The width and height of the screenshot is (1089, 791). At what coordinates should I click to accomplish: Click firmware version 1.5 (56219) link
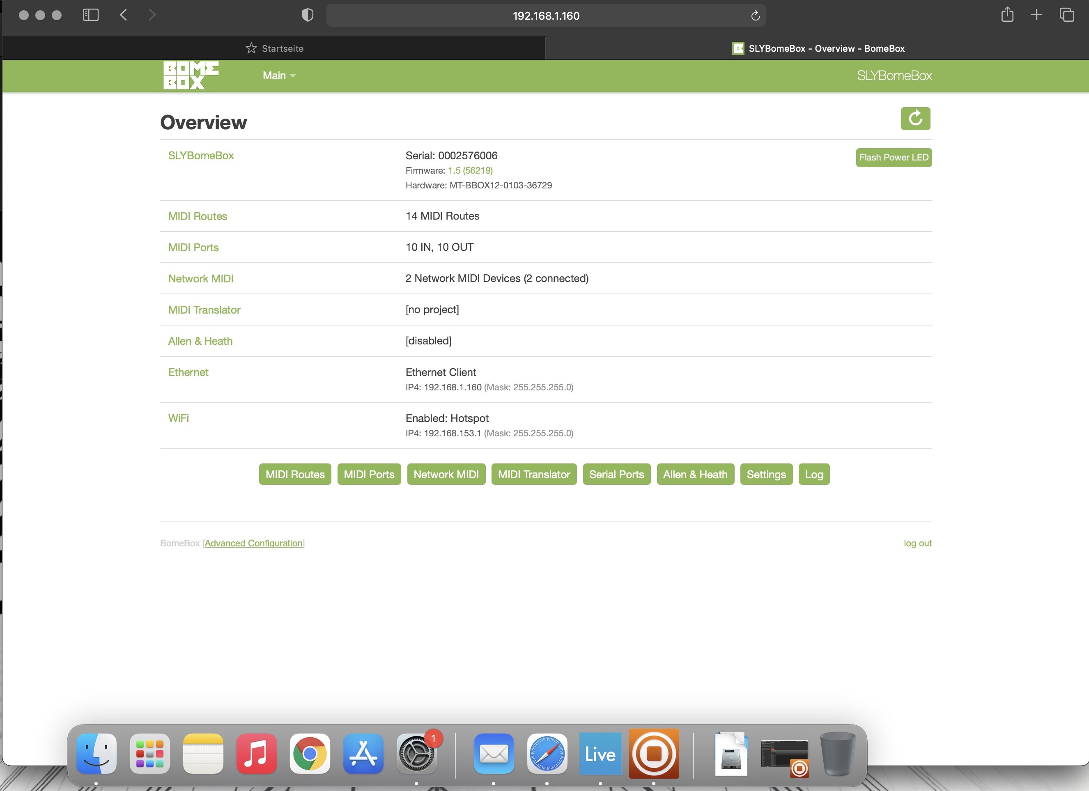point(470,170)
